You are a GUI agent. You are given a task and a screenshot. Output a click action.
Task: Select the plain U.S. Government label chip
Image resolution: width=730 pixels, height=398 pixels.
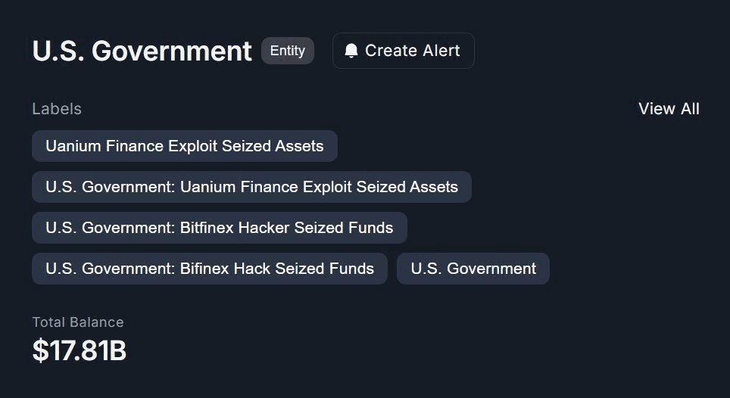pyautogui.click(x=473, y=269)
